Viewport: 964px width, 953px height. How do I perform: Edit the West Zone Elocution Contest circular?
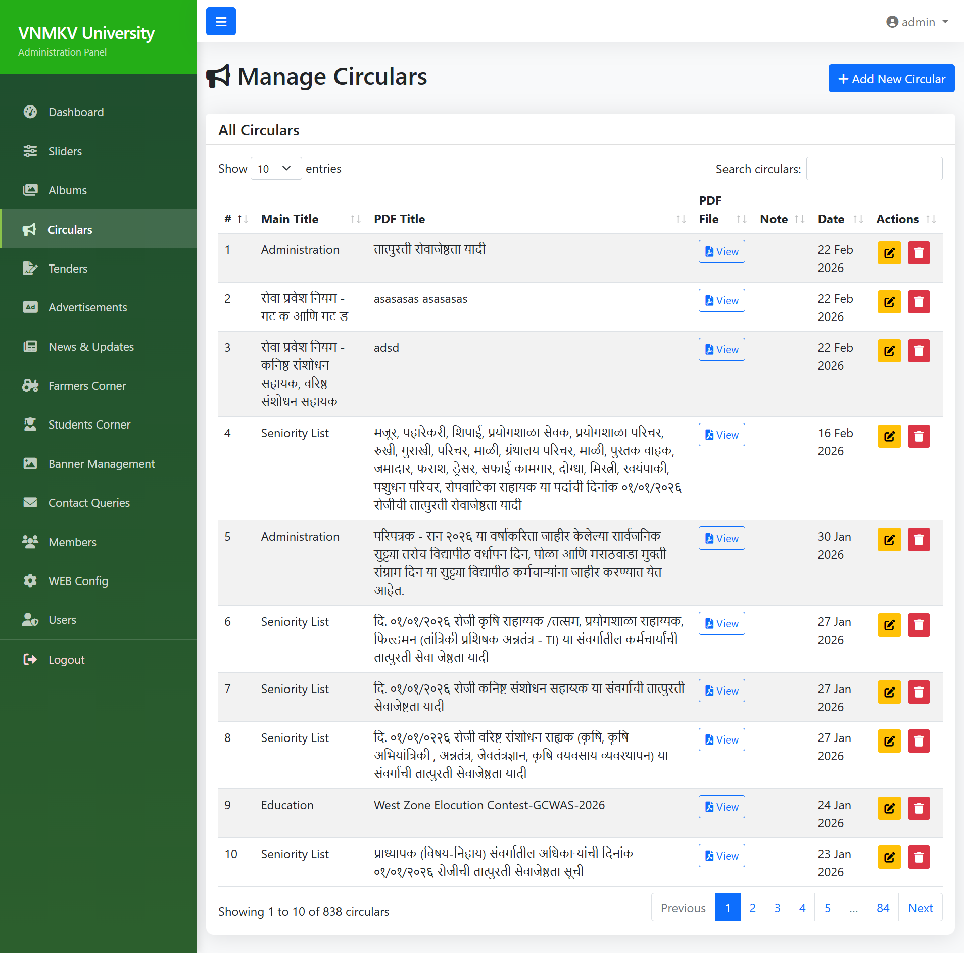coord(889,808)
